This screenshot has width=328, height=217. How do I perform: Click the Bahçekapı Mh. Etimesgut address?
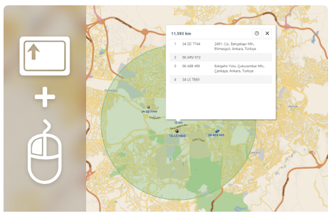coord(235,46)
